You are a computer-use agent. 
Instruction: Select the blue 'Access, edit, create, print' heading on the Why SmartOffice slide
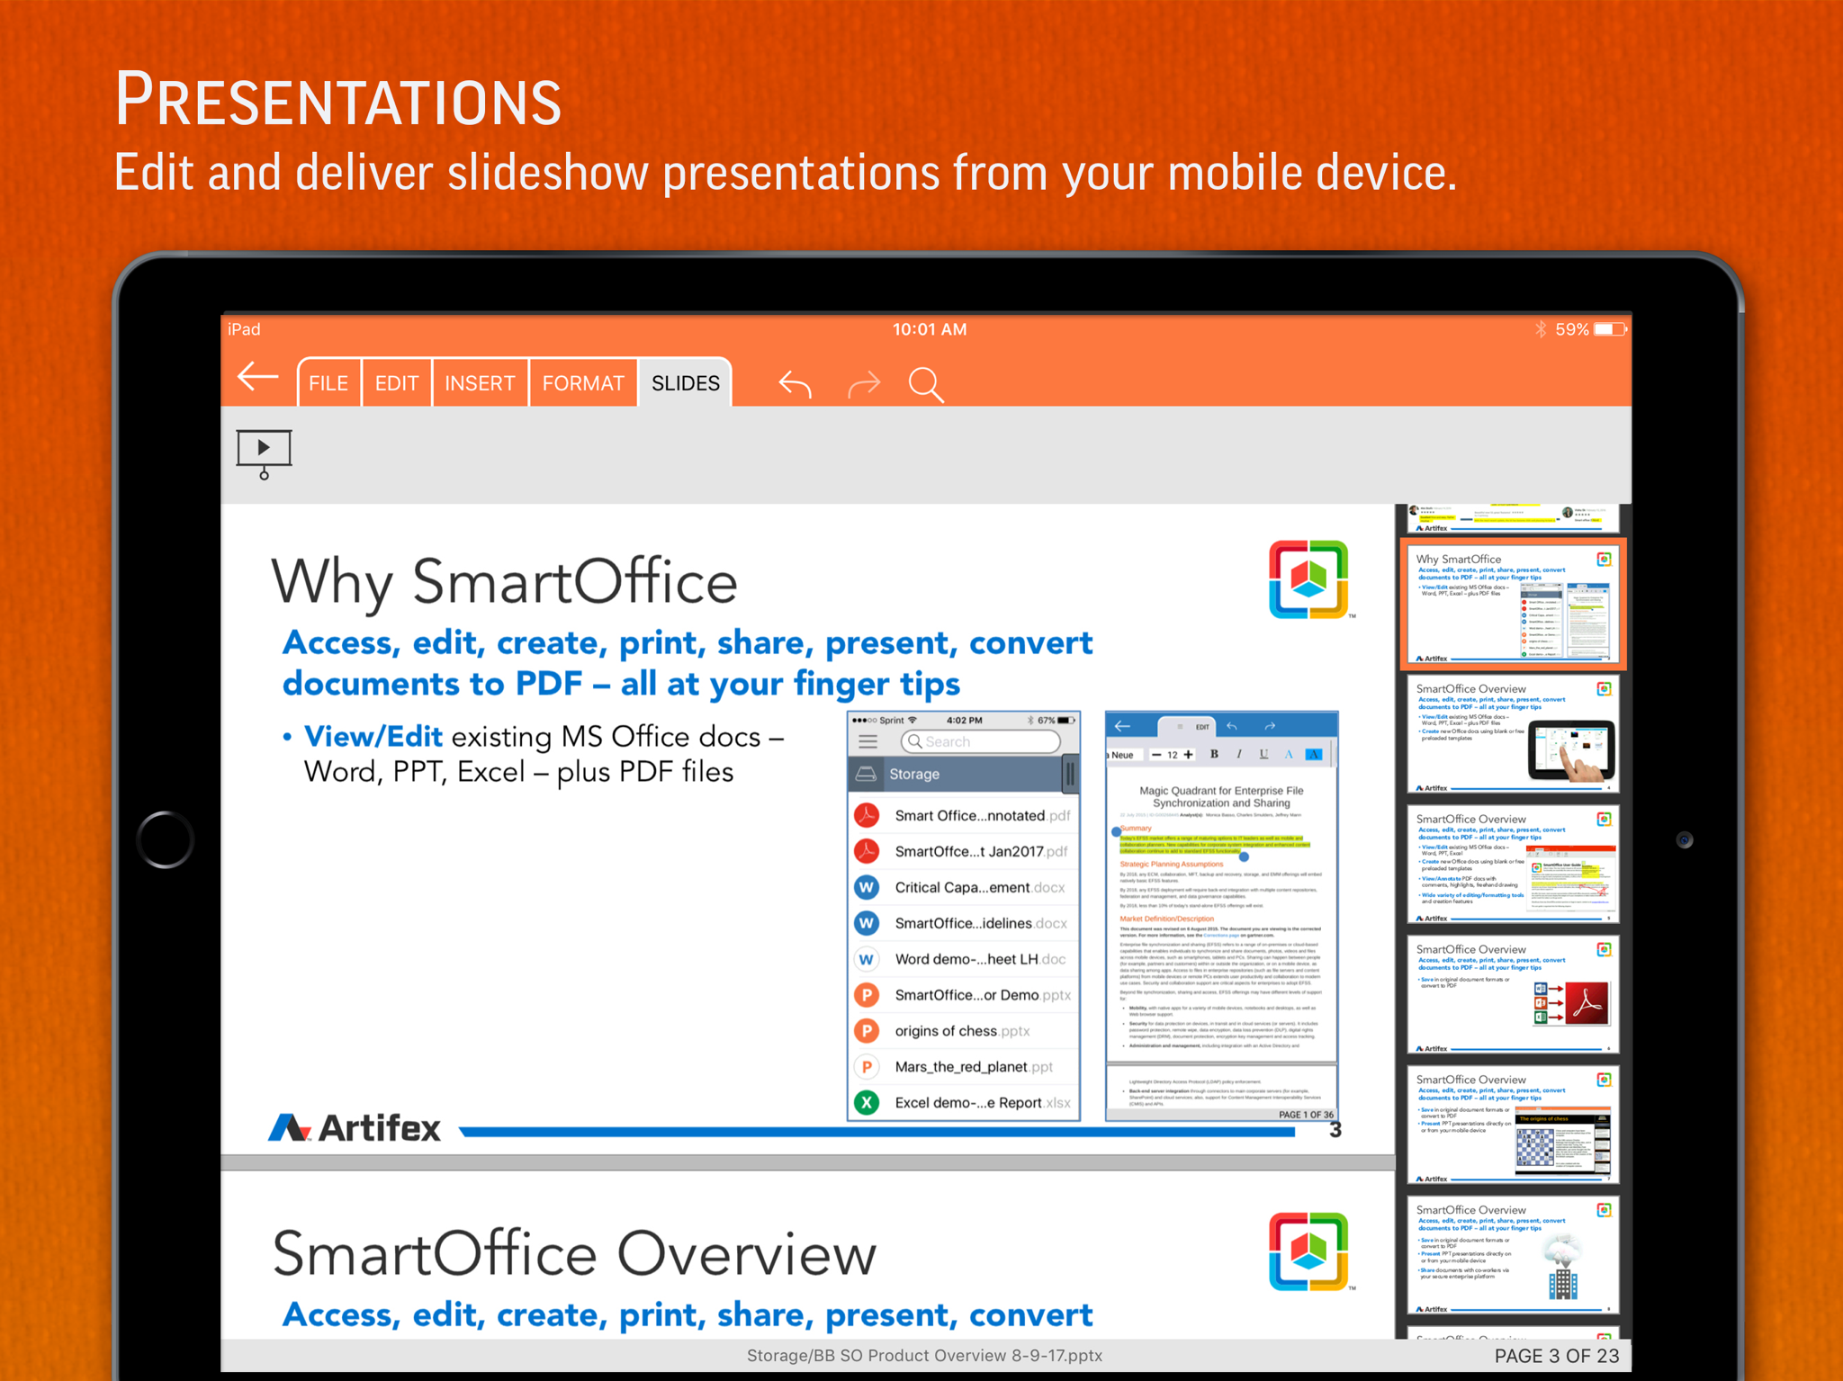688,663
